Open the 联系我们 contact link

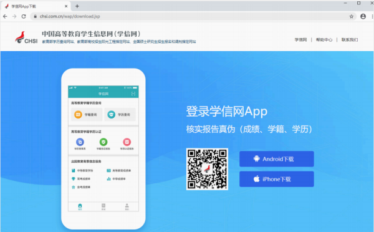[350, 40]
